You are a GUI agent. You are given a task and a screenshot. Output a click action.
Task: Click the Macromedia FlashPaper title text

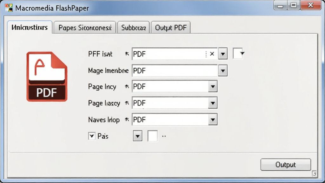pos(52,8)
